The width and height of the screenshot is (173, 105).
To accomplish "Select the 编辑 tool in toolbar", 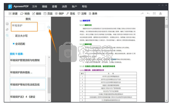I will click(x=37, y=14).
